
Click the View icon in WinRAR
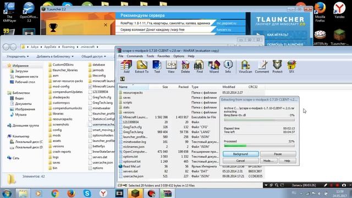pos(171,67)
